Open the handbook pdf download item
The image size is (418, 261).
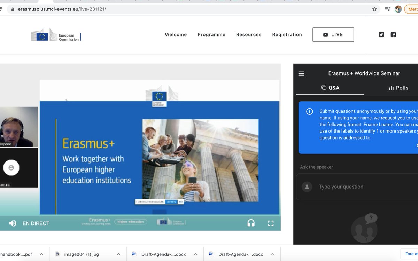click(x=16, y=254)
